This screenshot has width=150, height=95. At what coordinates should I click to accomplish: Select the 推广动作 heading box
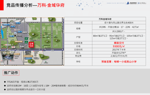point(11,73)
